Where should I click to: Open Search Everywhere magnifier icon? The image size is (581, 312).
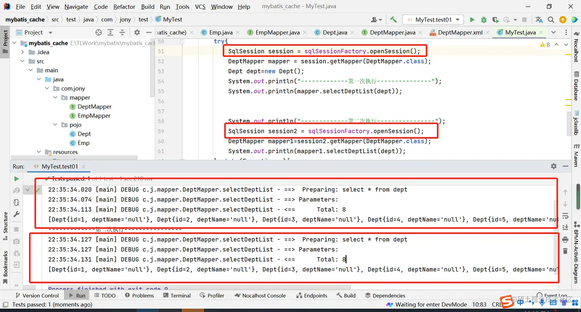551,20
